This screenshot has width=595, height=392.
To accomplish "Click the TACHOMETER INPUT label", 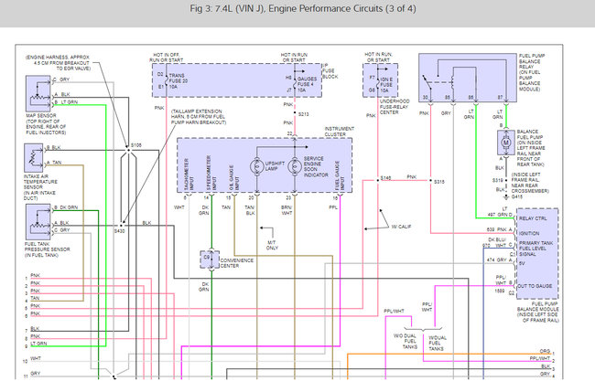I will [189, 175].
